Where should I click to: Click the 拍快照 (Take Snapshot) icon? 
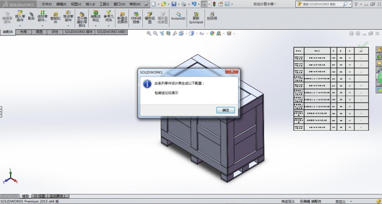211,16
